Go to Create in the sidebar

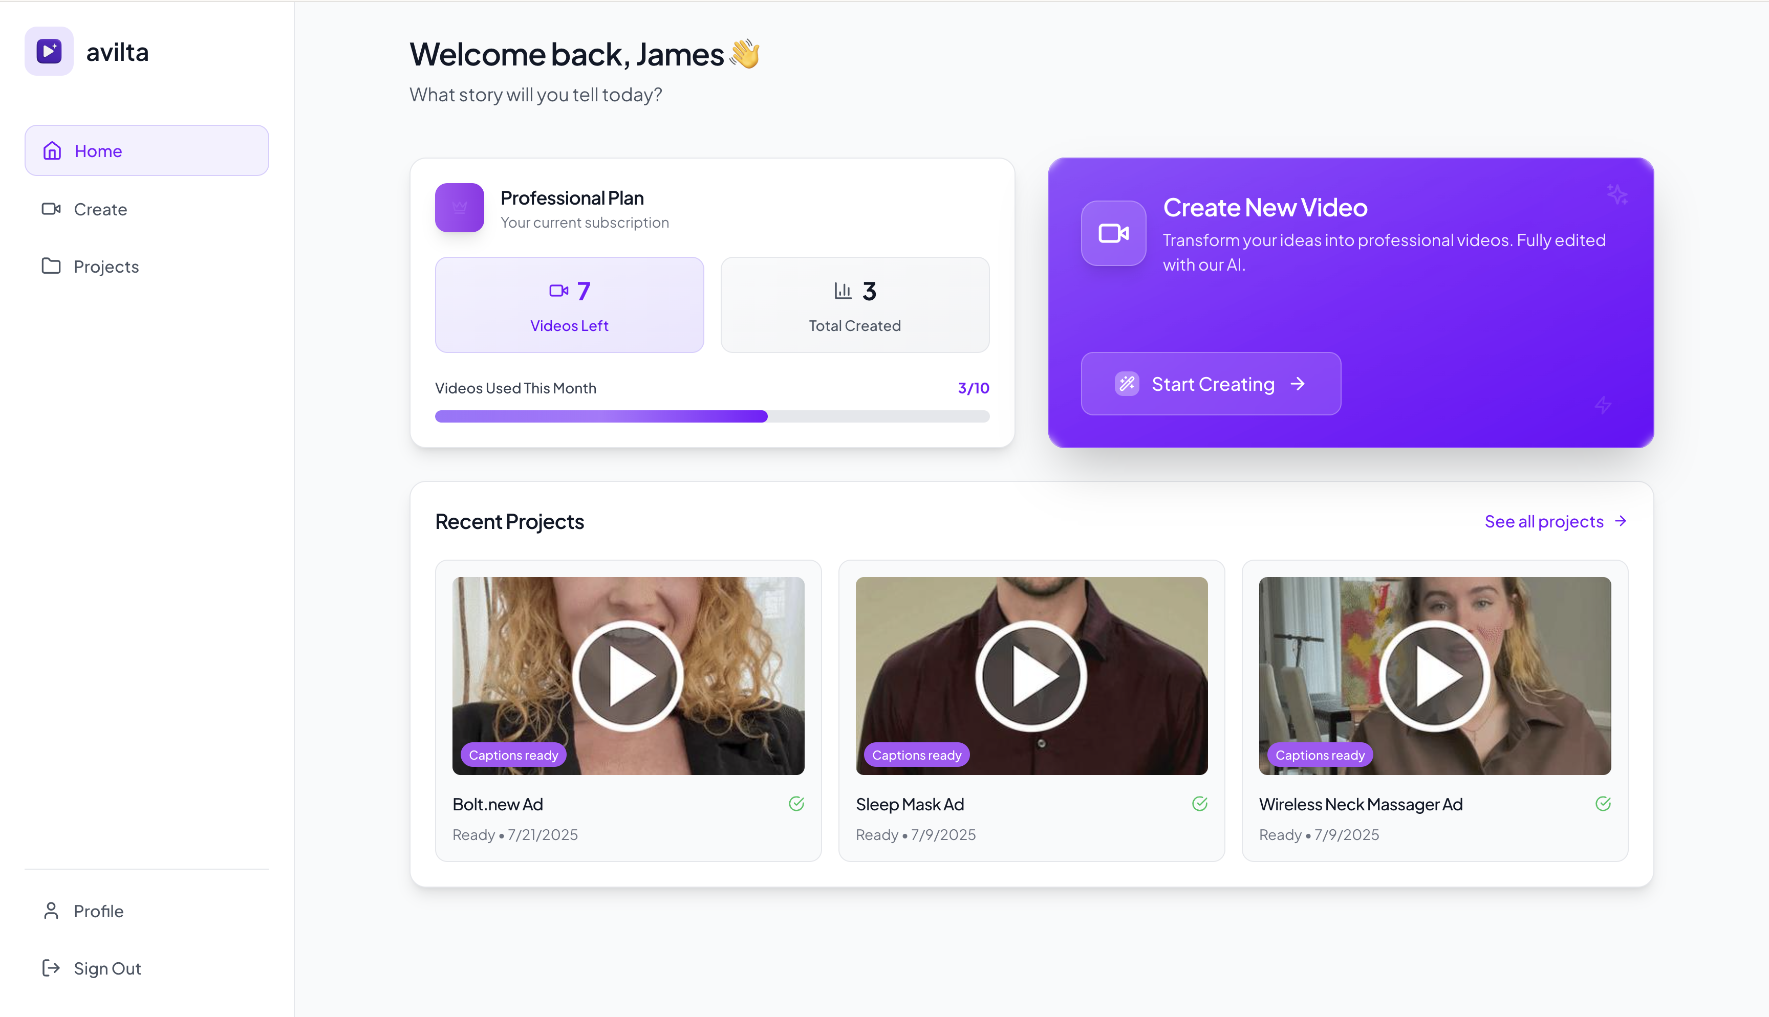100,210
